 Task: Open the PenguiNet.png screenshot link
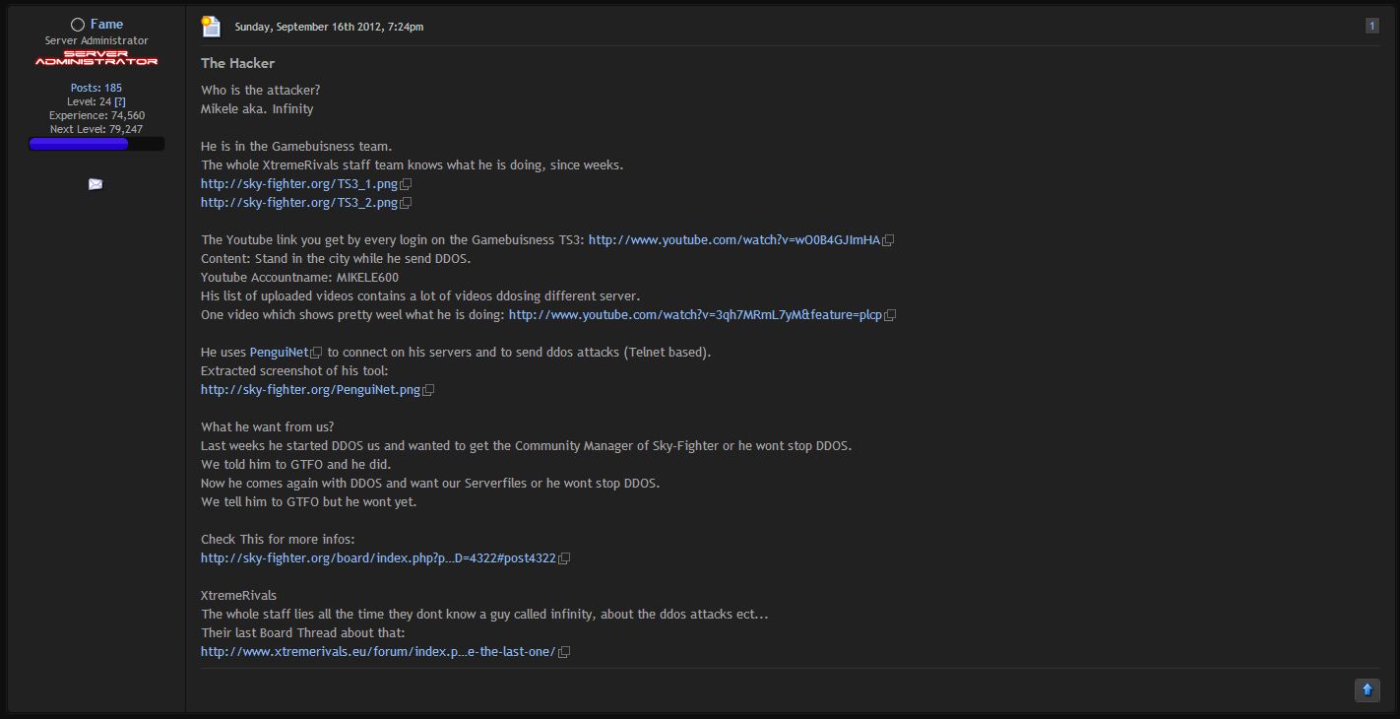click(310, 390)
